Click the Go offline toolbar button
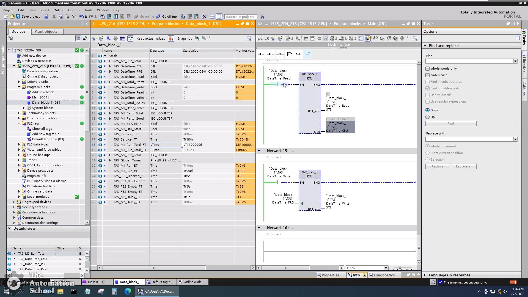 pyautogui.click(x=166, y=16)
